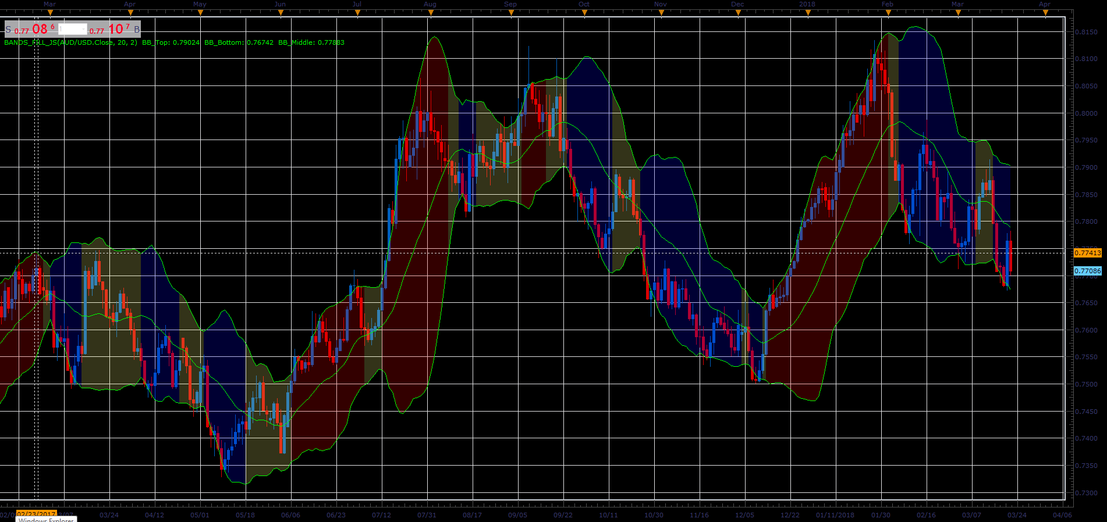The image size is (1107, 522).
Task: Select the BANDS_FILL_JS indicator label
Action: tap(71, 42)
